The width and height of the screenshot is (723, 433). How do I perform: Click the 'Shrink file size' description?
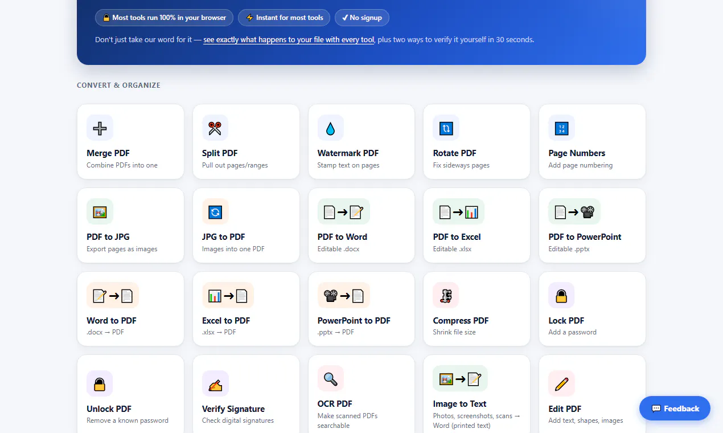[x=454, y=332]
